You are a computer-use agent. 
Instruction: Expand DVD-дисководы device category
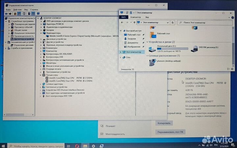coord(41,21)
